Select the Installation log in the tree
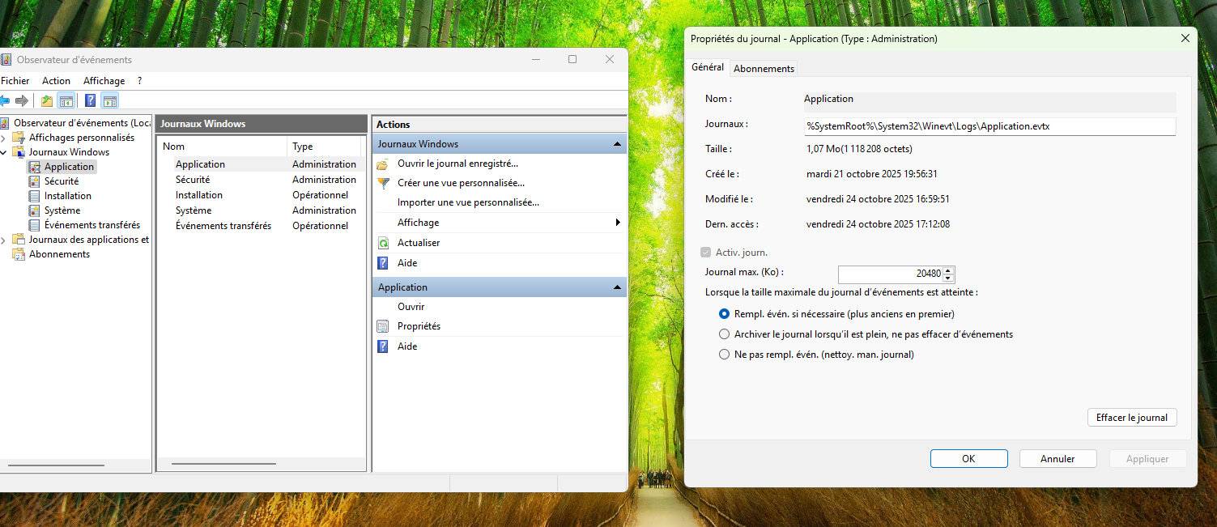Image resolution: width=1217 pixels, height=527 pixels. coord(68,196)
